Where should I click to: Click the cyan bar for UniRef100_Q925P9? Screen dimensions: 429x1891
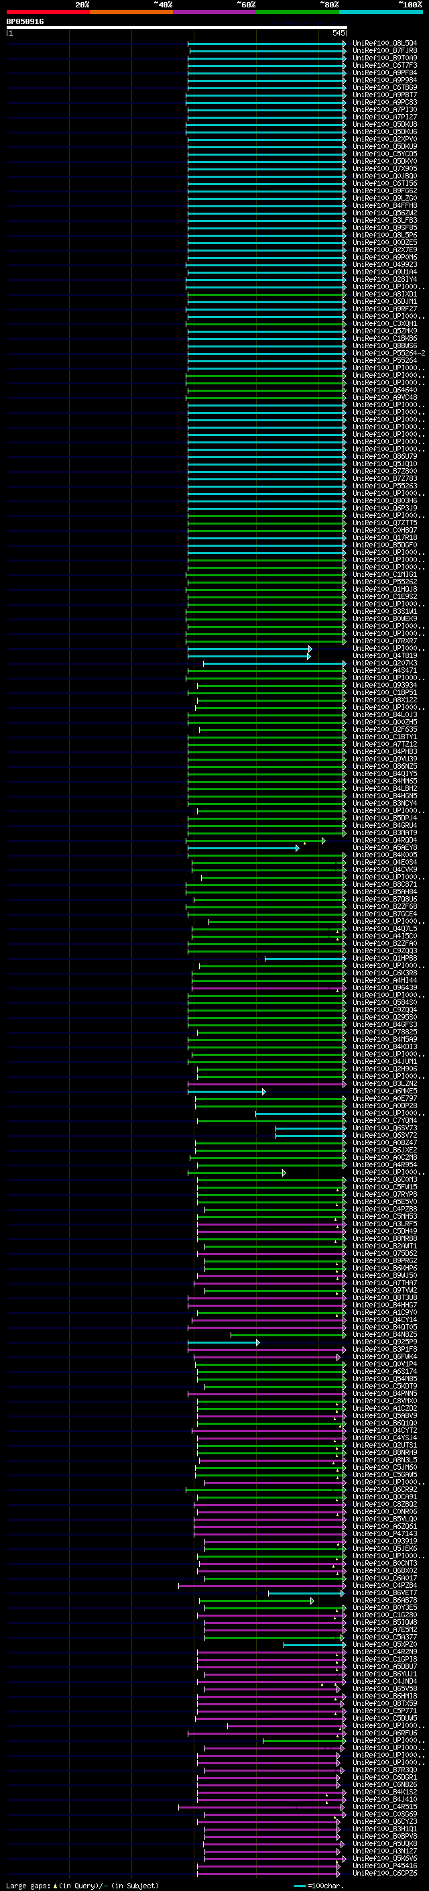224,1343
